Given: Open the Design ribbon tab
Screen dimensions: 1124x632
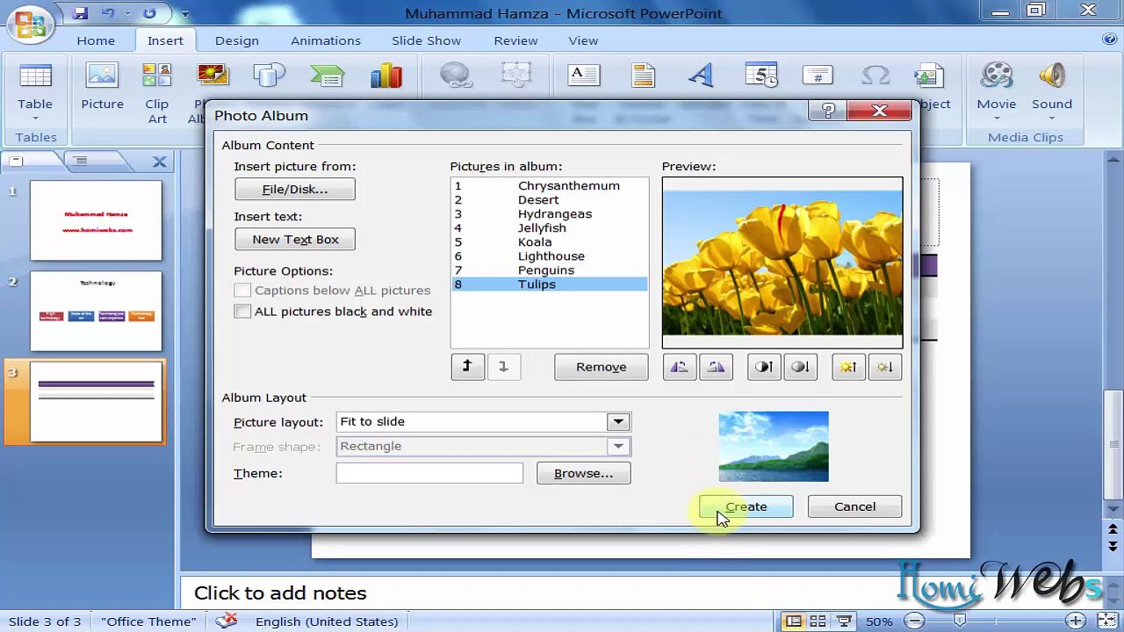Looking at the screenshot, I should (x=237, y=40).
